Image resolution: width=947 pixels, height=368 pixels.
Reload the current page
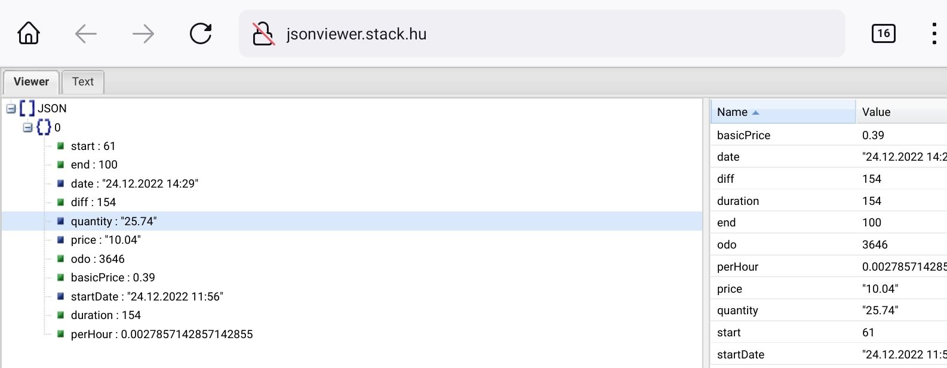pyautogui.click(x=201, y=33)
